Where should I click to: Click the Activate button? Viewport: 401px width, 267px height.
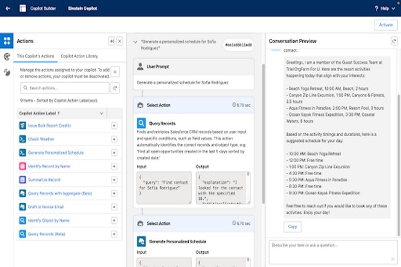386,25
